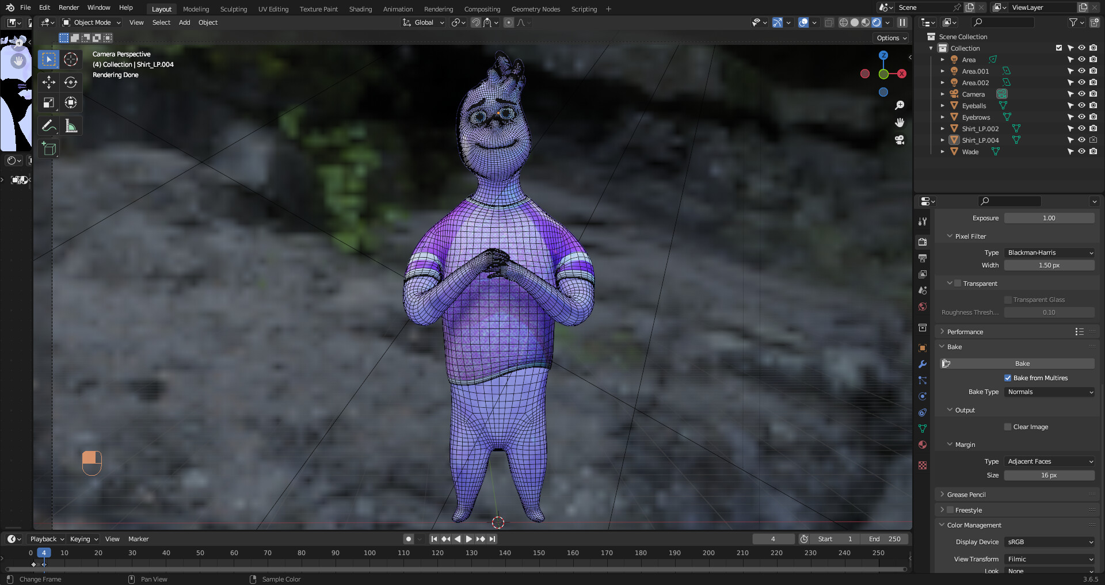The image size is (1105, 585).
Task: Select the Move tool
Action: [x=48, y=82]
